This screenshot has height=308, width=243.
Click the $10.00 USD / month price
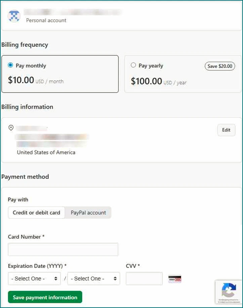click(36, 81)
